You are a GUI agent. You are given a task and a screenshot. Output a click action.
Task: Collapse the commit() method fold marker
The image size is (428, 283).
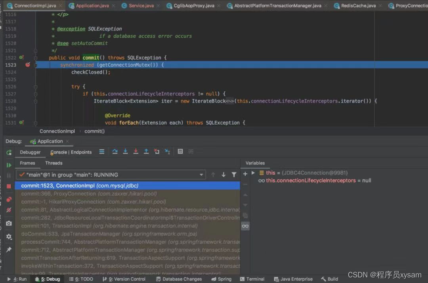(x=36, y=58)
